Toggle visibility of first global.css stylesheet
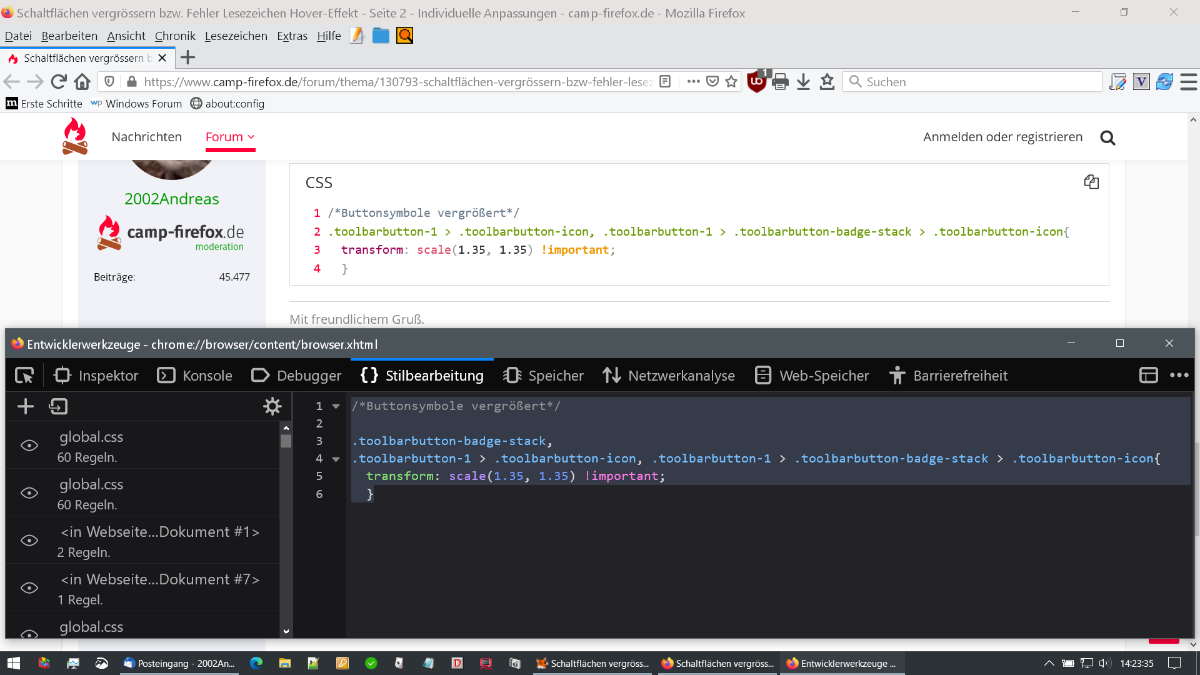This screenshot has height=675, width=1200. coord(29,446)
